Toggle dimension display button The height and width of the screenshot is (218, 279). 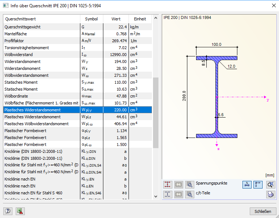point(258,185)
